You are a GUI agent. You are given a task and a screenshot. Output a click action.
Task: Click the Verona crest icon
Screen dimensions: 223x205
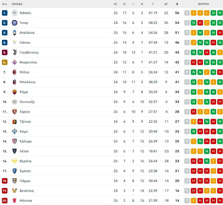click(x=15, y=161)
